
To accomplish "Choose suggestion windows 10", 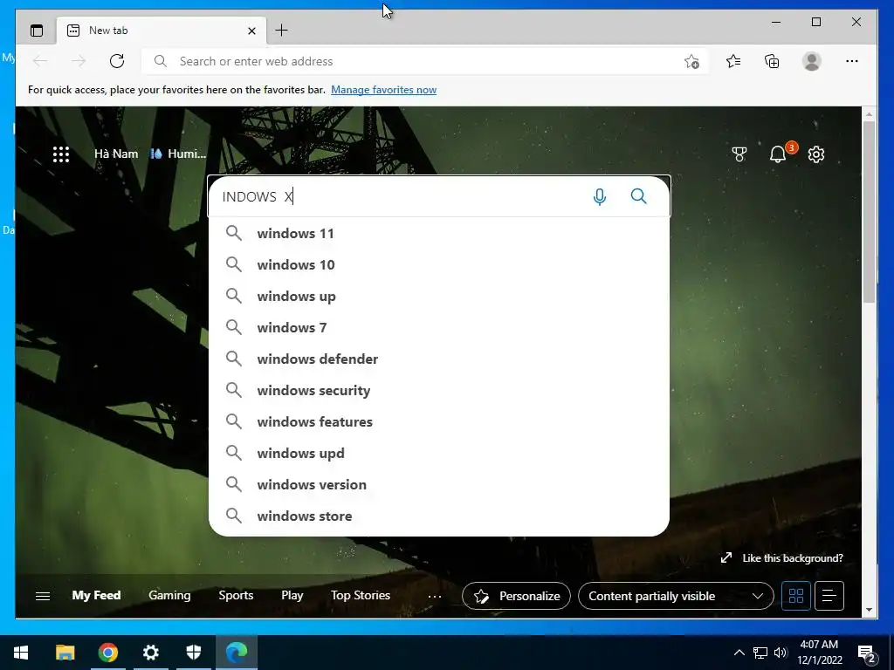I will [x=439, y=265].
